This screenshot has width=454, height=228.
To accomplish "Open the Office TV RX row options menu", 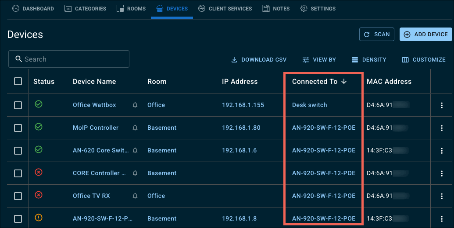I will [442, 196].
